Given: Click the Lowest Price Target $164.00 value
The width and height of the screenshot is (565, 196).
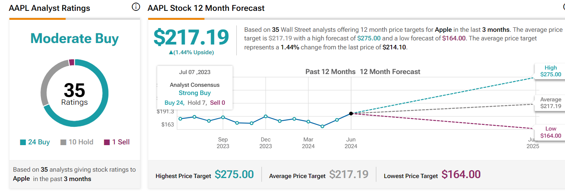Looking at the screenshot, I should tap(461, 174).
